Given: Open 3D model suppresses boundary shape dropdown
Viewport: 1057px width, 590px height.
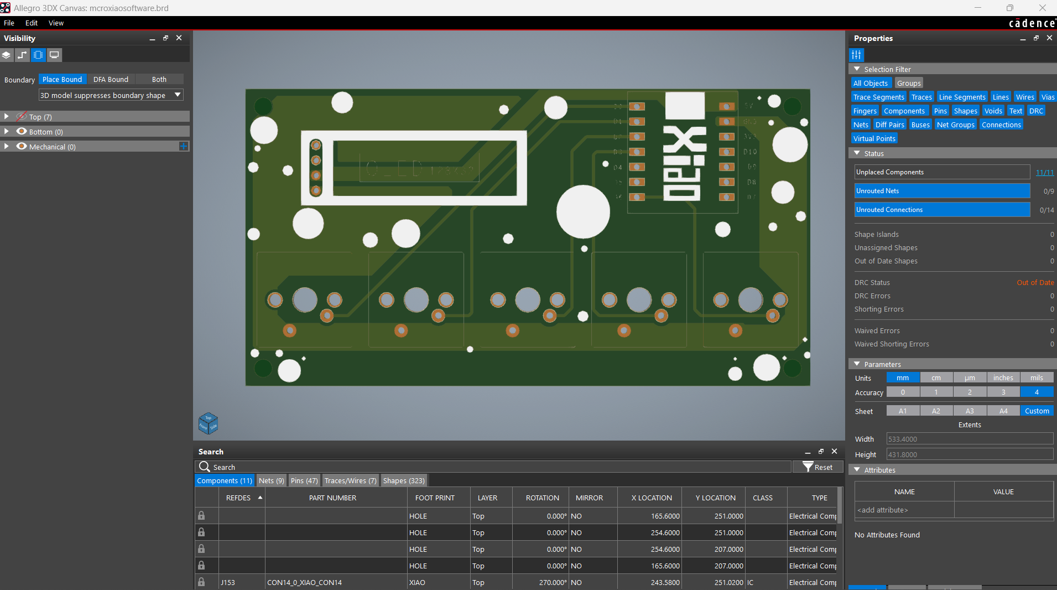Looking at the screenshot, I should point(111,95).
